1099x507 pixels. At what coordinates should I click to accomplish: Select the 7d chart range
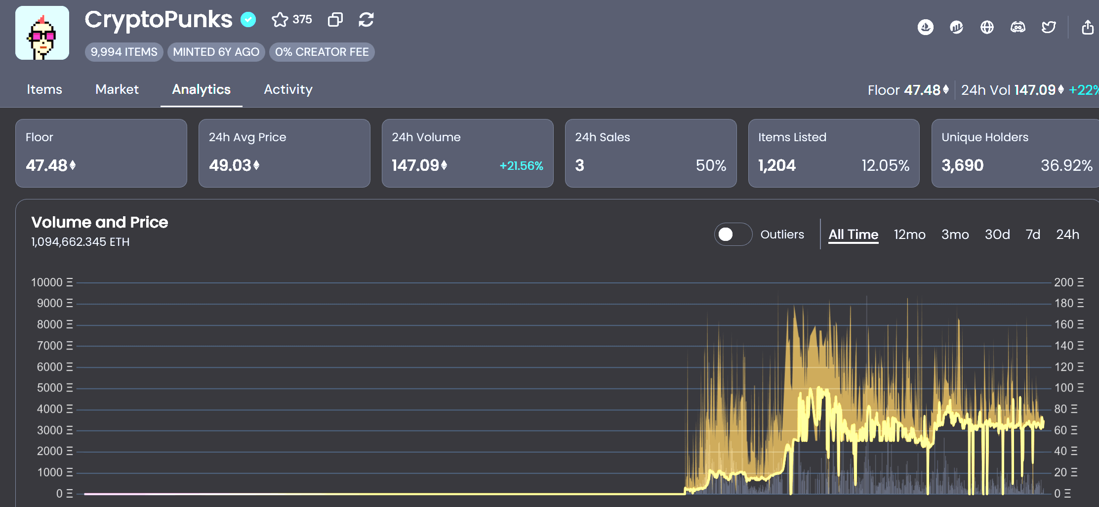[x=1033, y=234]
